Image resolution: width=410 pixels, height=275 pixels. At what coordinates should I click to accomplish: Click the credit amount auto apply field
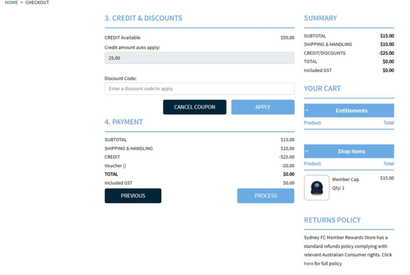pos(200,58)
